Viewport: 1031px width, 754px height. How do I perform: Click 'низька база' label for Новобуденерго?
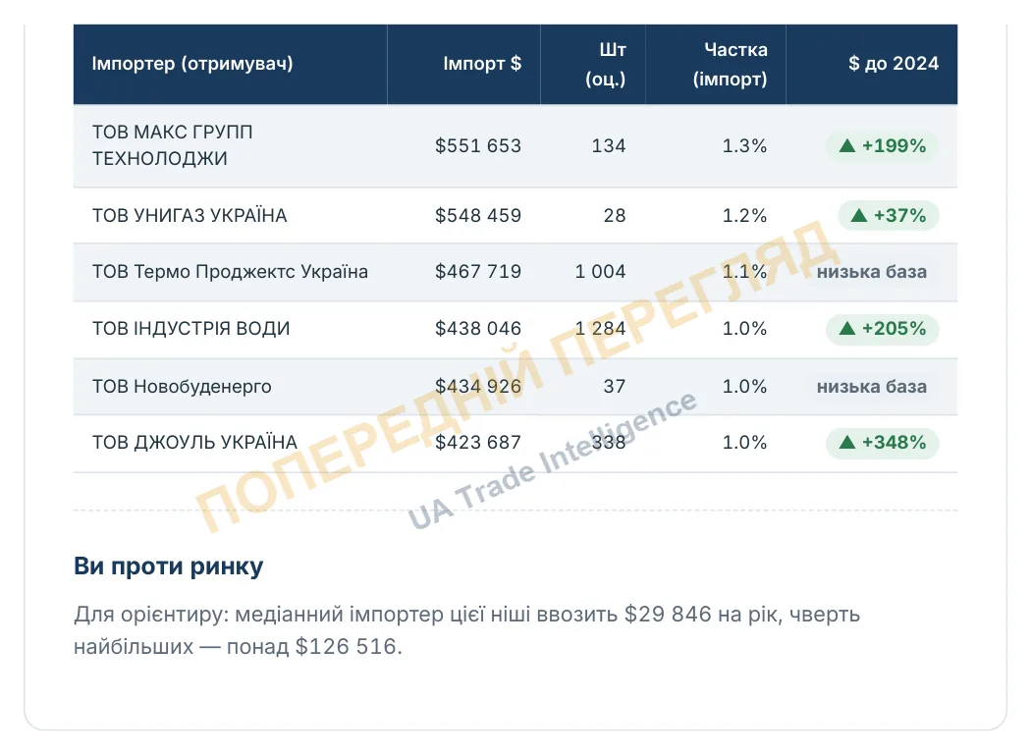click(x=871, y=387)
